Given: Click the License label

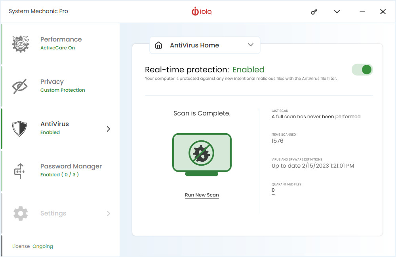Looking at the screenshot, I should click(x=21, y=246).
